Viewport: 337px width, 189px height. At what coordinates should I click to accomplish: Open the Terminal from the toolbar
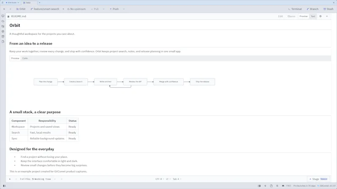pos(295,9)
